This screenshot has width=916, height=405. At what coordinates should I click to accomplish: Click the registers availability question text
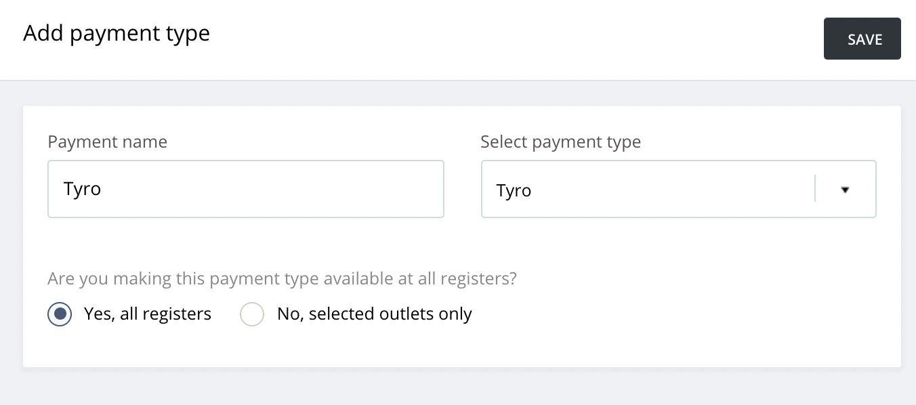tap(281, 278)
